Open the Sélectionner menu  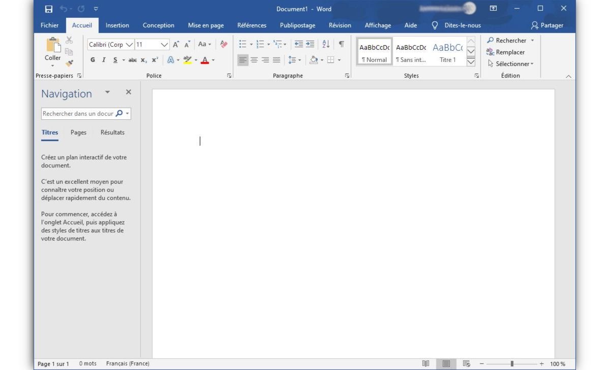[510, 64]
